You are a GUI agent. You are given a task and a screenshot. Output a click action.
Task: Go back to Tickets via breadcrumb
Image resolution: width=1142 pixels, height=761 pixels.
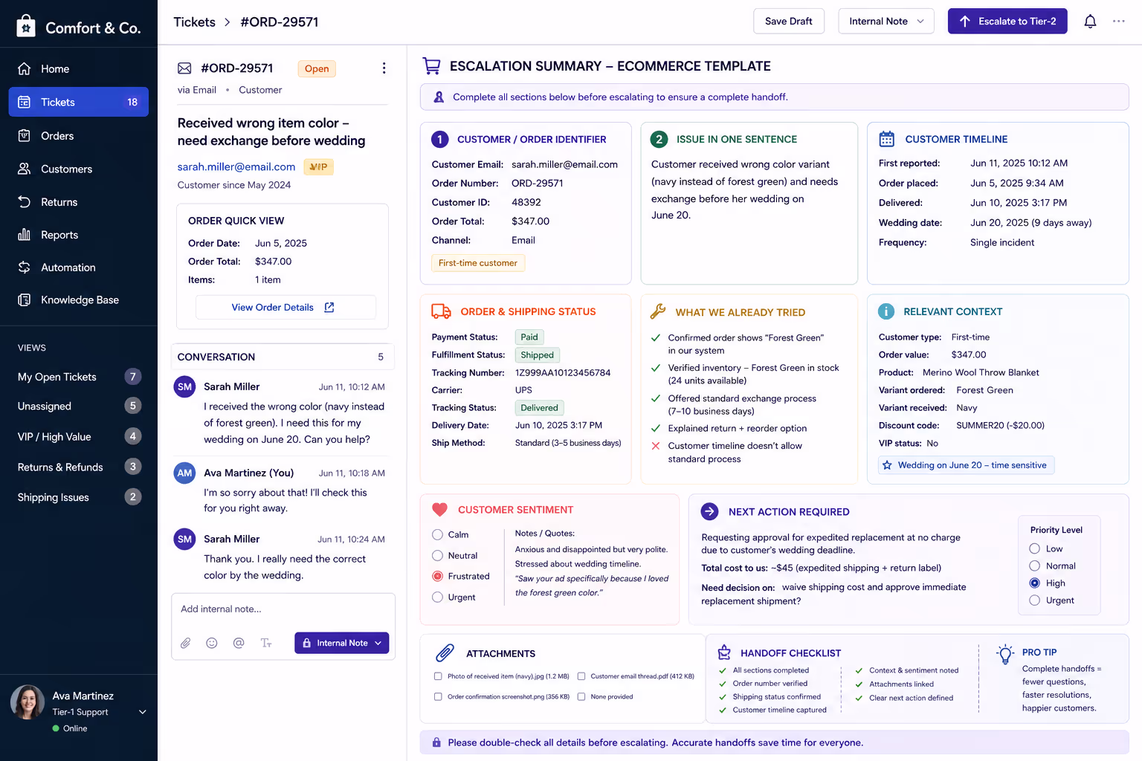click(195, 22)
